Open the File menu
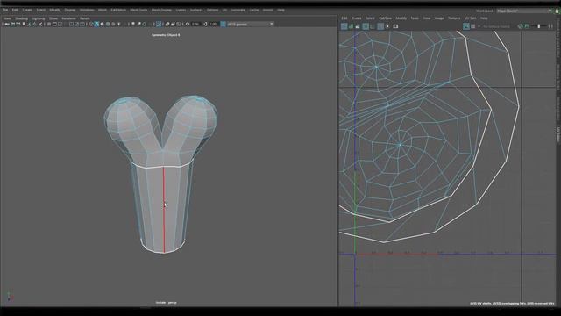The width and height of the screenshot is (561, 316). click(5, 10)
